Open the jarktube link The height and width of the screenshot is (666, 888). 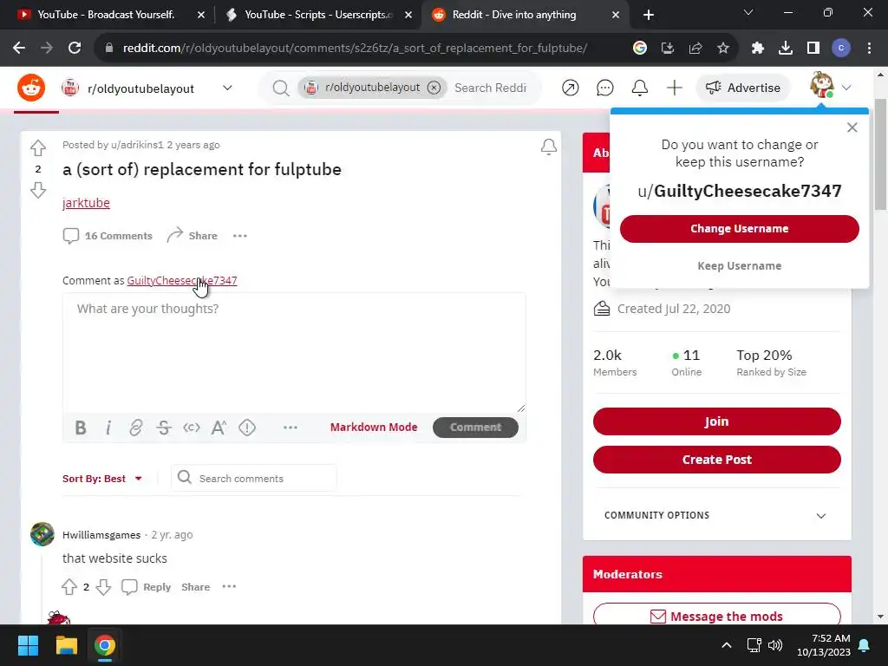86,203
